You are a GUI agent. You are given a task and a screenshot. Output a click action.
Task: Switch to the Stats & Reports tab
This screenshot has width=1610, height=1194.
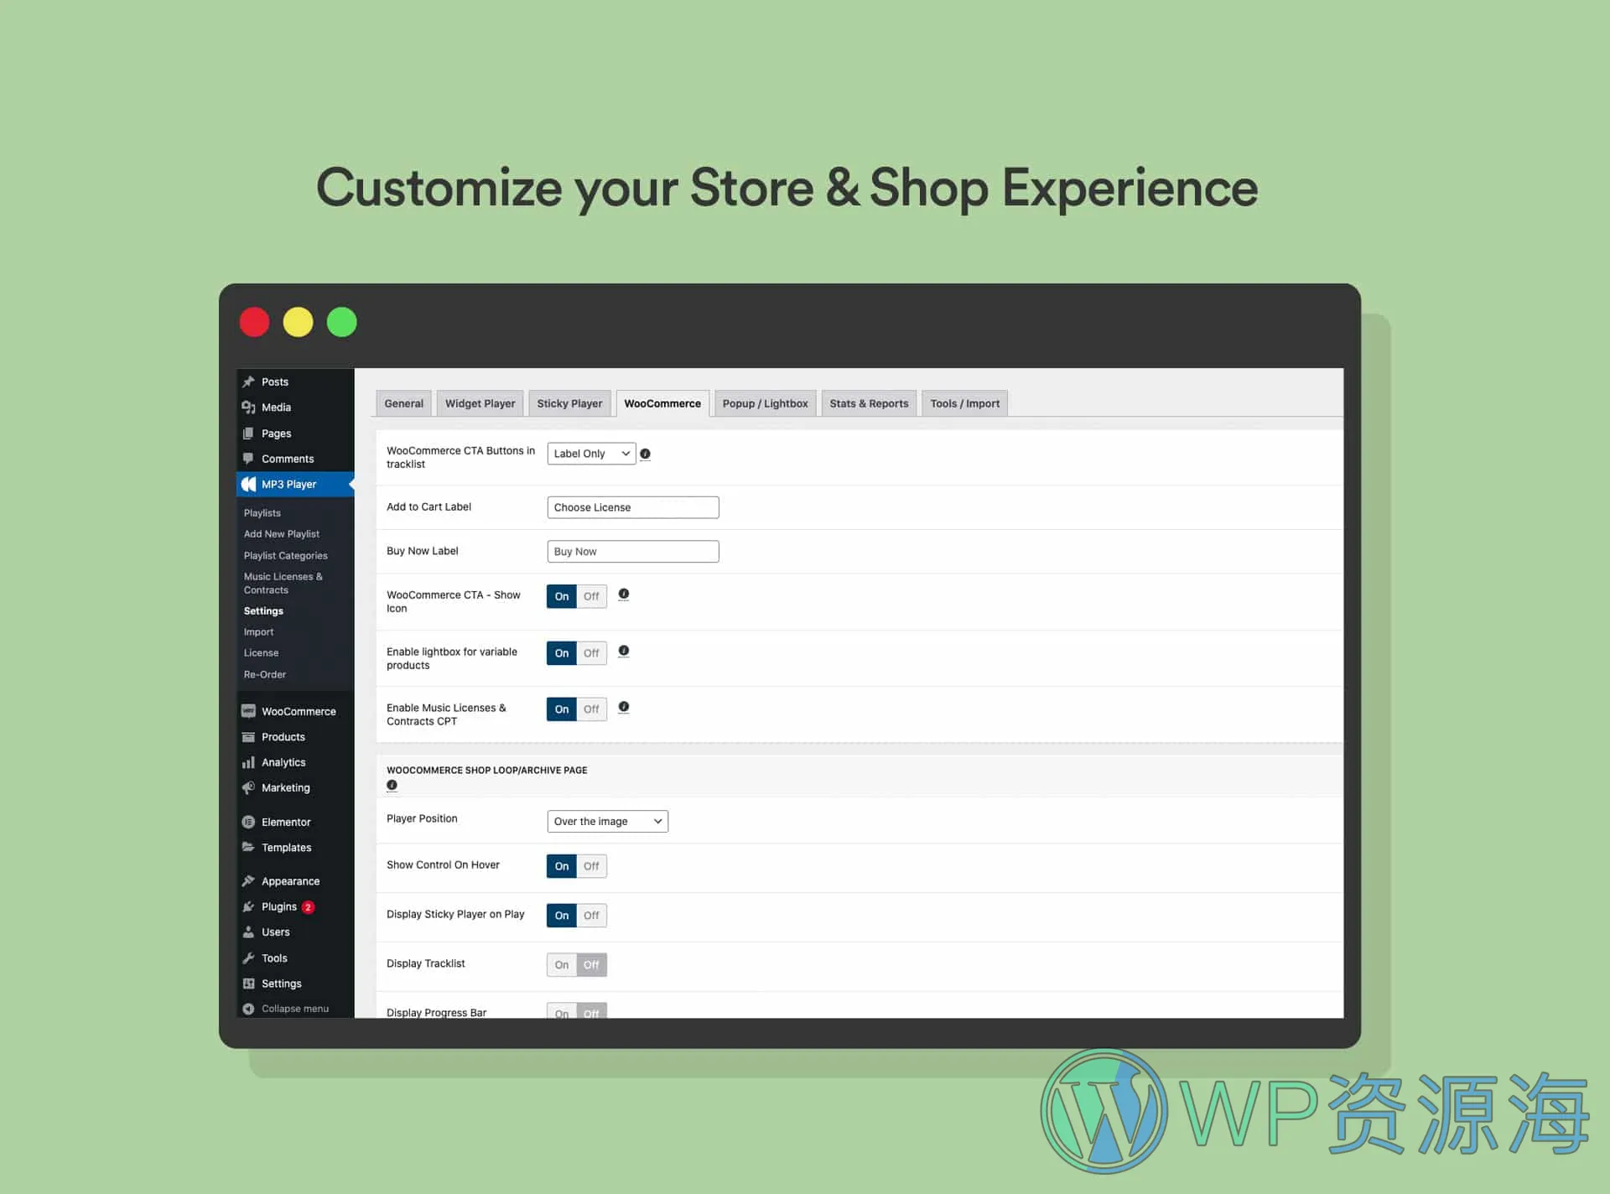(869, 402)
